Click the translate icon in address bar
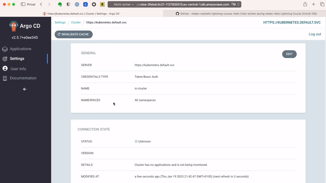 (233, 4)
